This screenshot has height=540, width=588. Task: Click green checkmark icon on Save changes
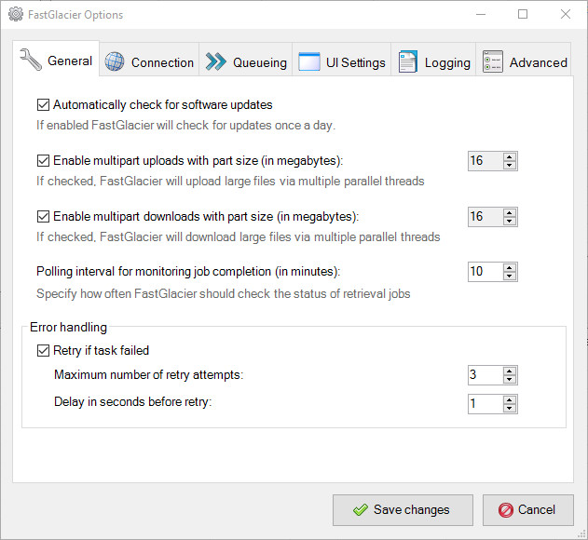[x=361, y=509]
